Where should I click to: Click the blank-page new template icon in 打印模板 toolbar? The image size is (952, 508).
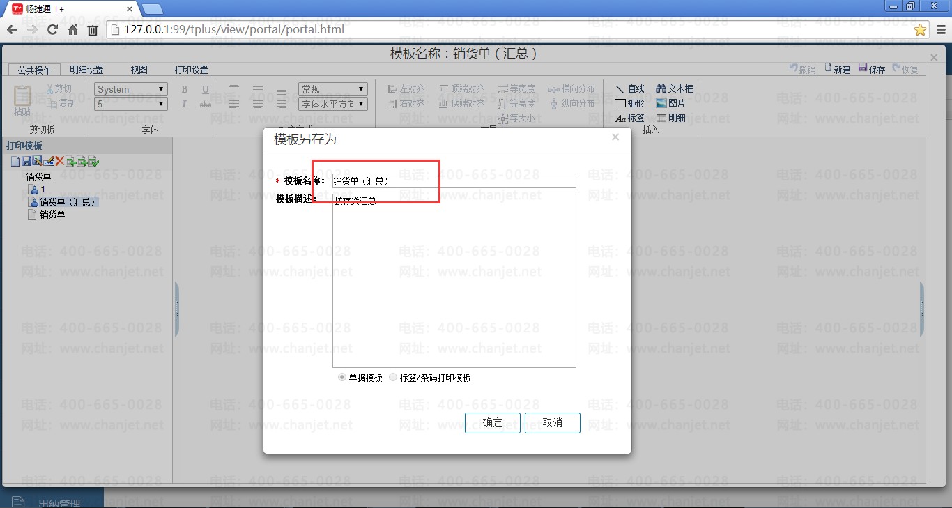15,162
